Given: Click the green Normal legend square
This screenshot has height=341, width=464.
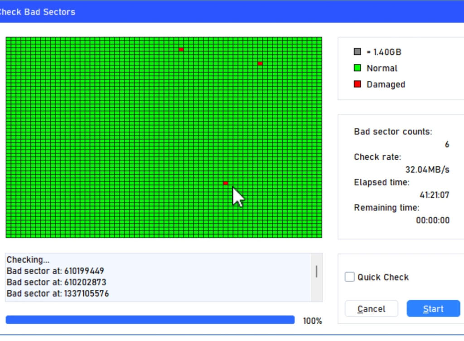Looking at the screenshot, I should (357, 68).
